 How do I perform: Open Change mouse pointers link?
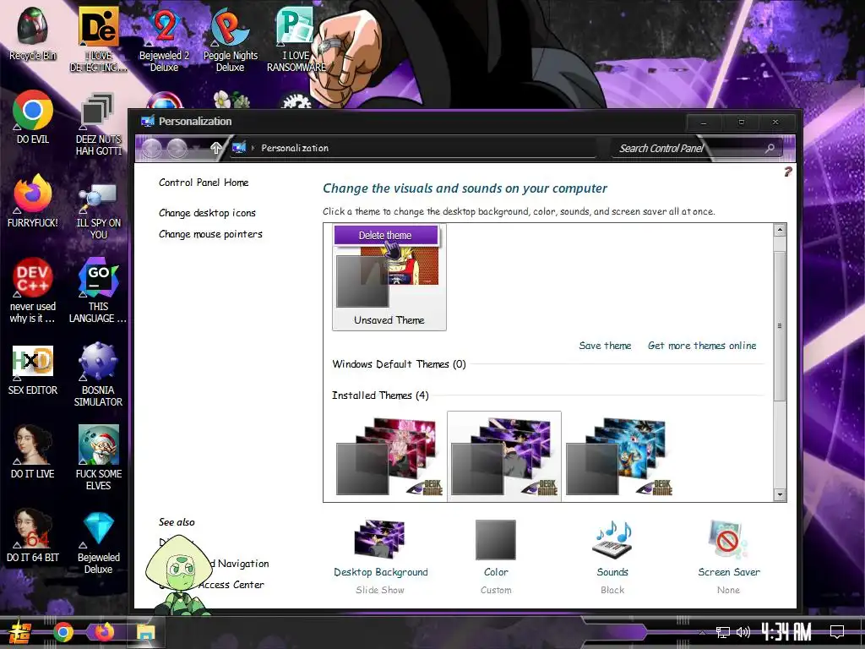click(x=210, y=234)
